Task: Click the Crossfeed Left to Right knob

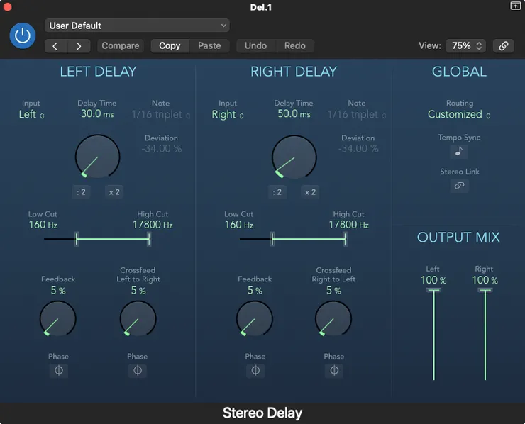Action: [x=138, y=318]
